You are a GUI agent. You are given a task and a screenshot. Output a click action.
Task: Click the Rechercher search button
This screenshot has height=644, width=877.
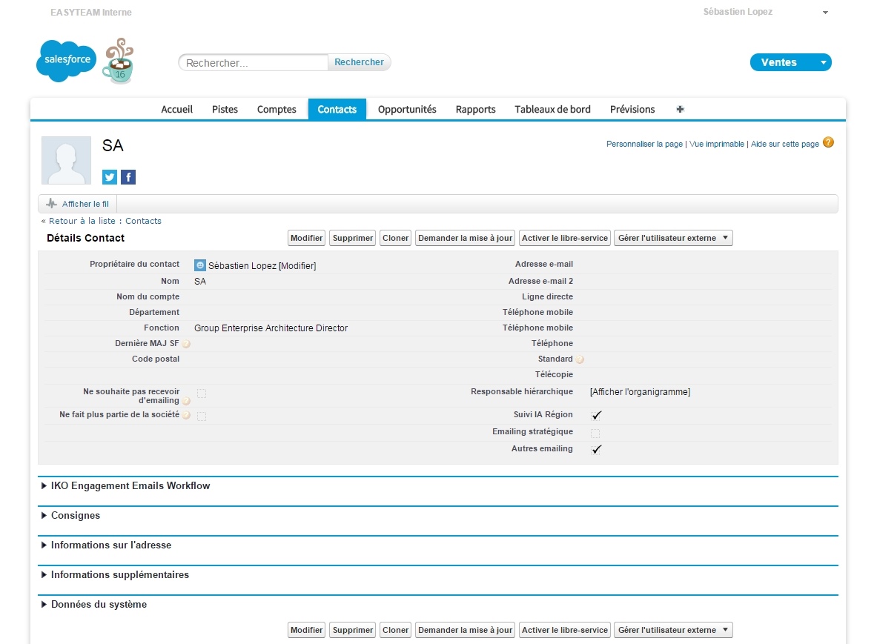pyautogui.click(x=359, y=62)
